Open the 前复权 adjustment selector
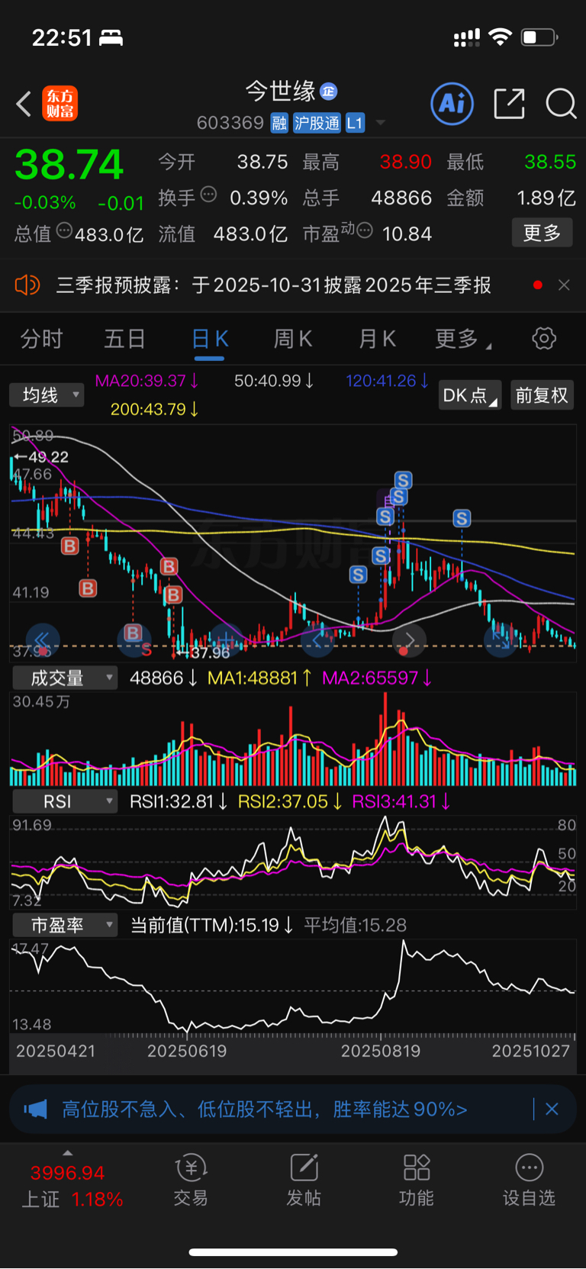586x1269 pixels. click(542, 395)
